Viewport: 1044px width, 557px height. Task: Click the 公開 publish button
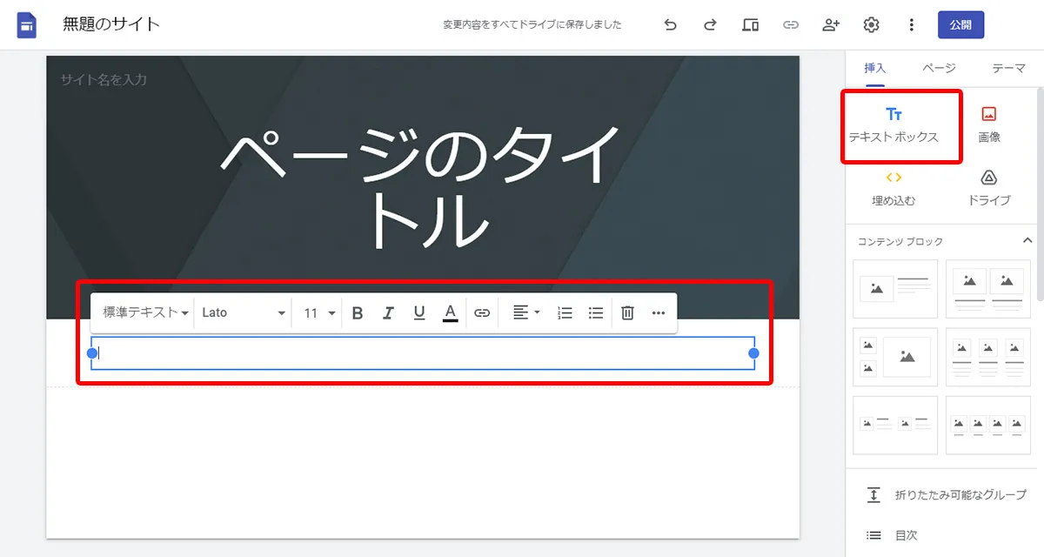point(960,24)
